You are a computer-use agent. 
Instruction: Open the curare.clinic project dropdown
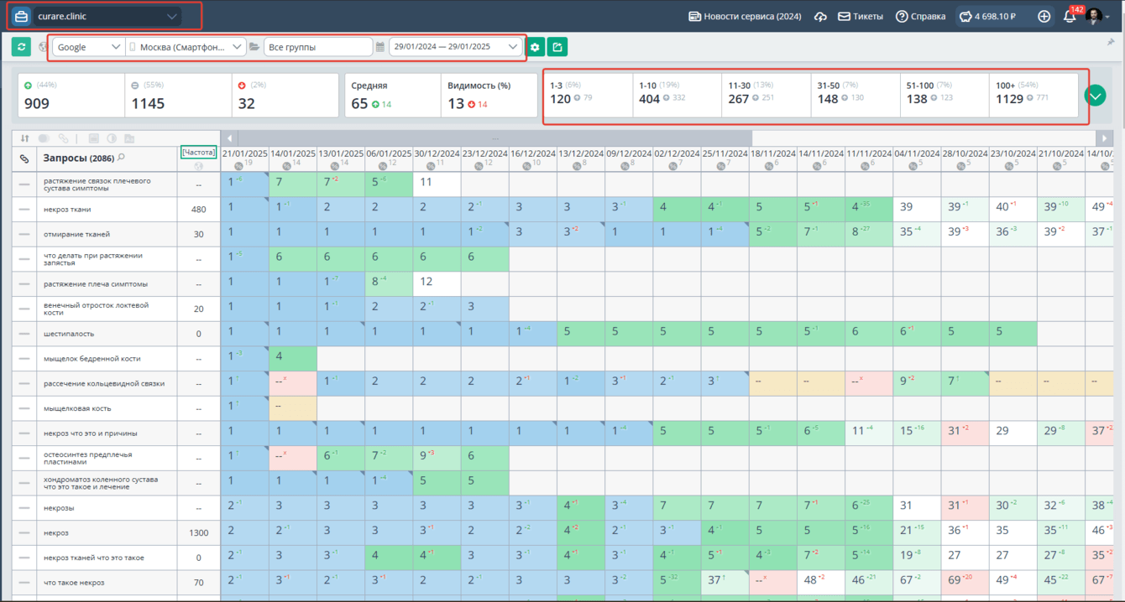click(x=105, y=16)
